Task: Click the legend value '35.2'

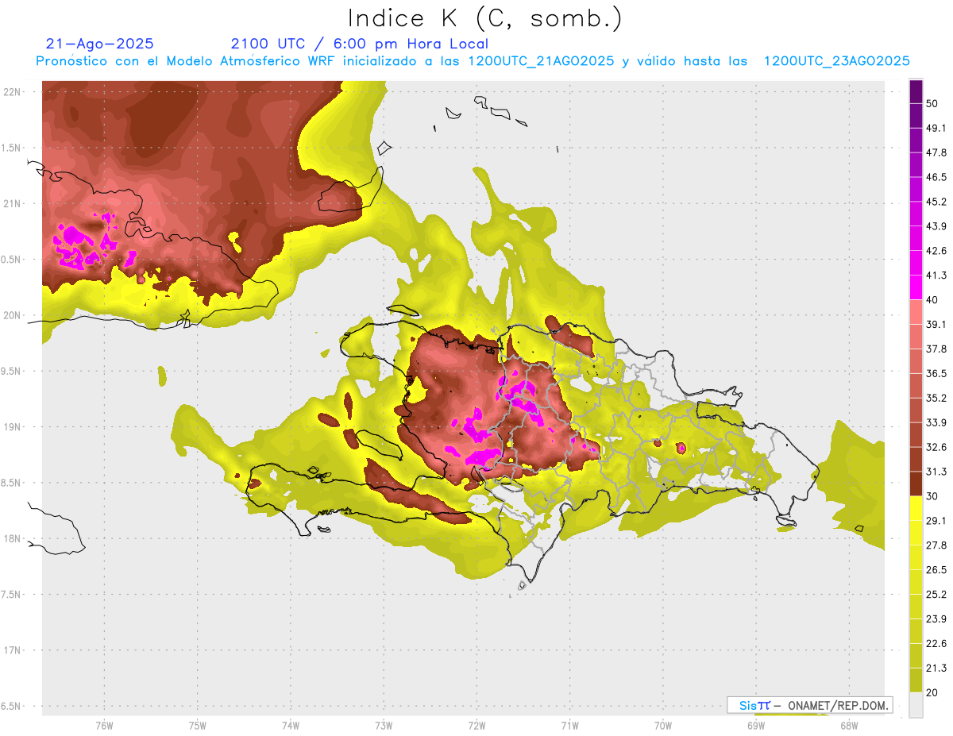Action: click(x=936, y=398)
